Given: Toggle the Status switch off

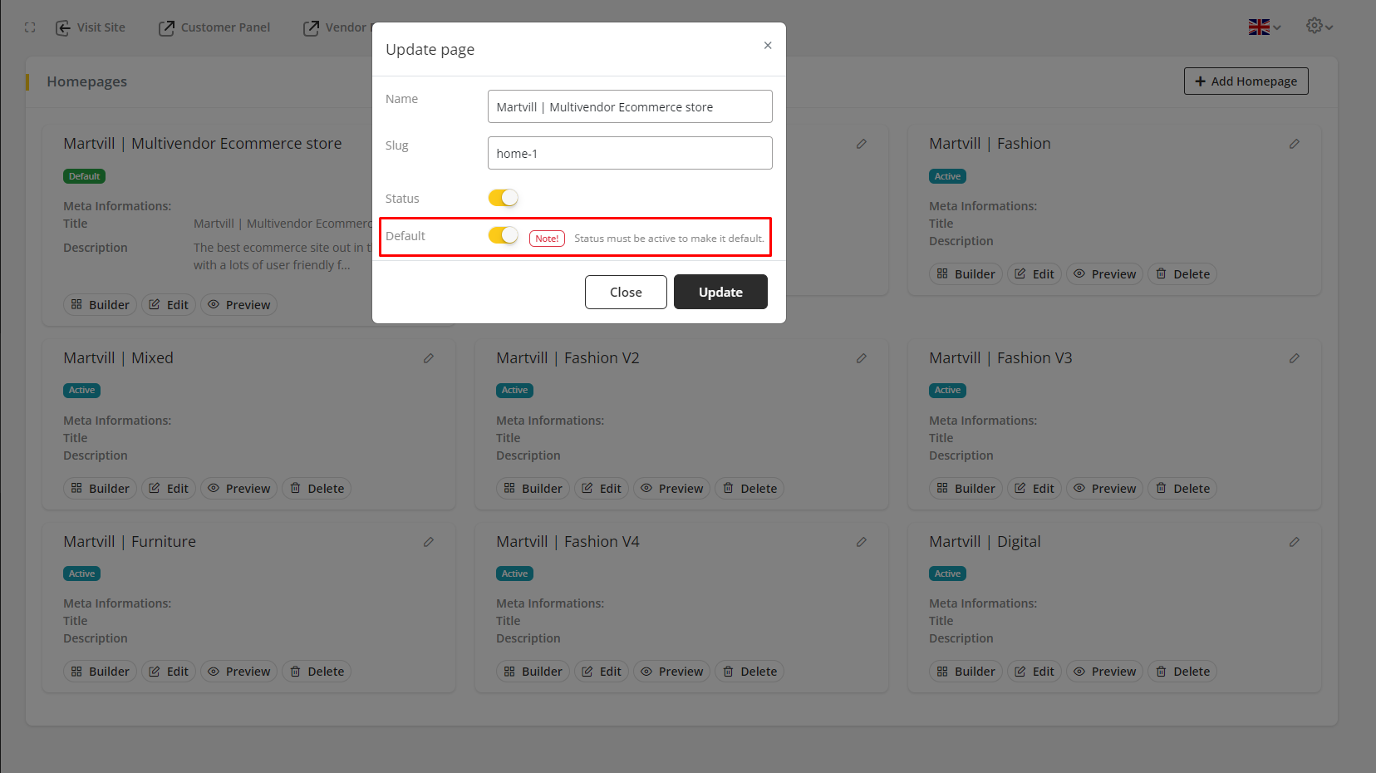Looking at the screenshot, I should (x=503, y=198).
